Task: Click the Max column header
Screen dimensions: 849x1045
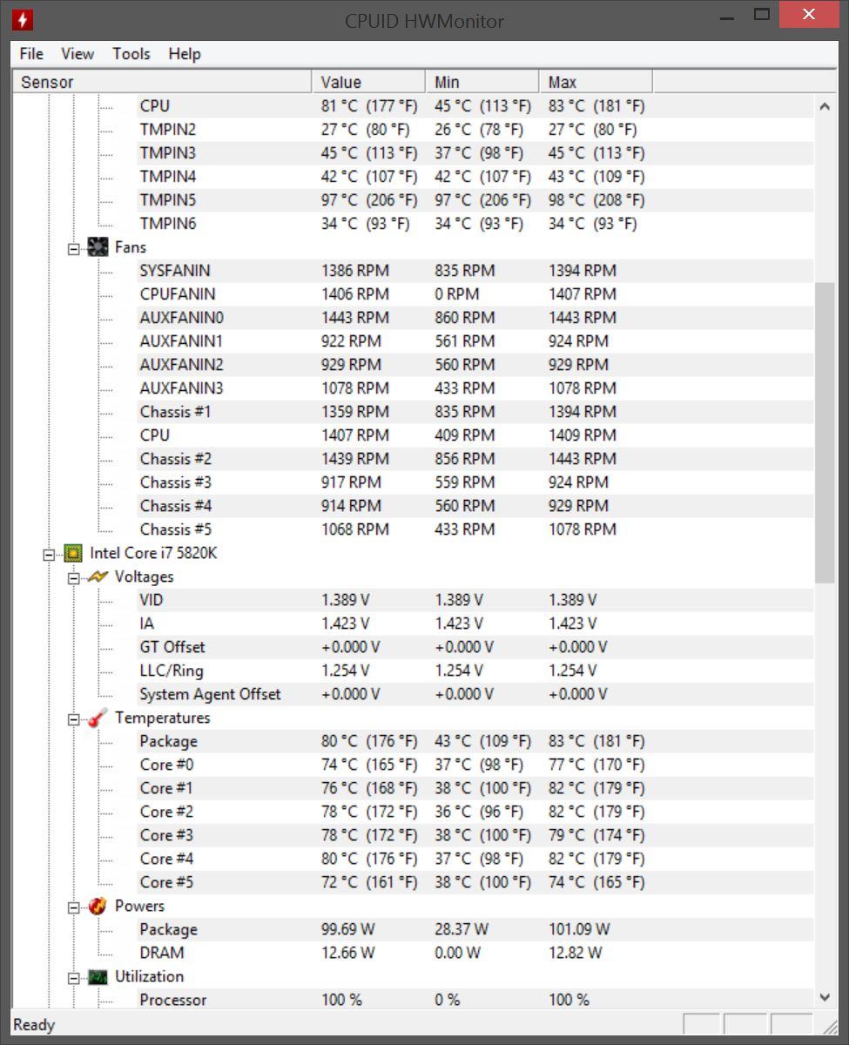Action: pos(596,82)
